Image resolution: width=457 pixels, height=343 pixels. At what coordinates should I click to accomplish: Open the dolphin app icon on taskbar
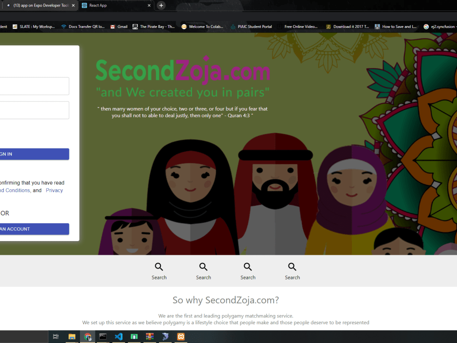point(165,337)
